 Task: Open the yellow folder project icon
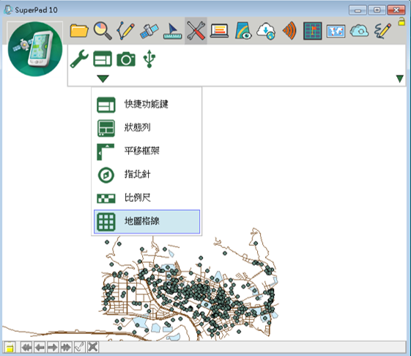click(x=79, y=31)
